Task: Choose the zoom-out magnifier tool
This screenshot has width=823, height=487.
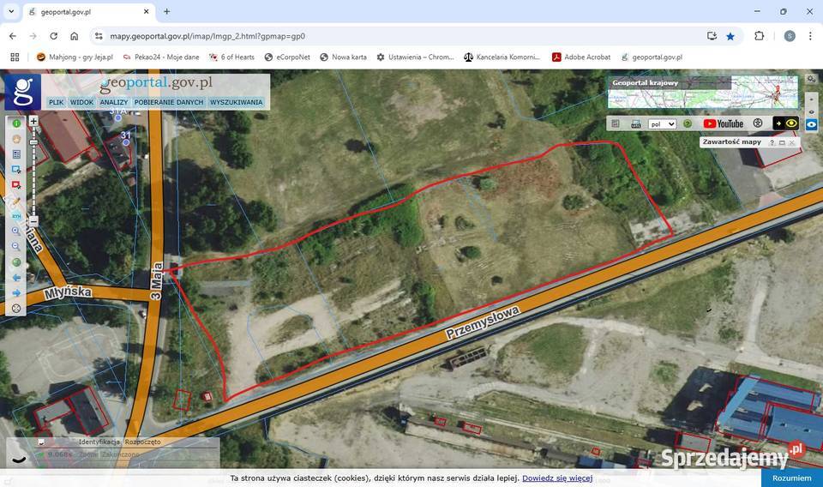Action: point(16,246)
